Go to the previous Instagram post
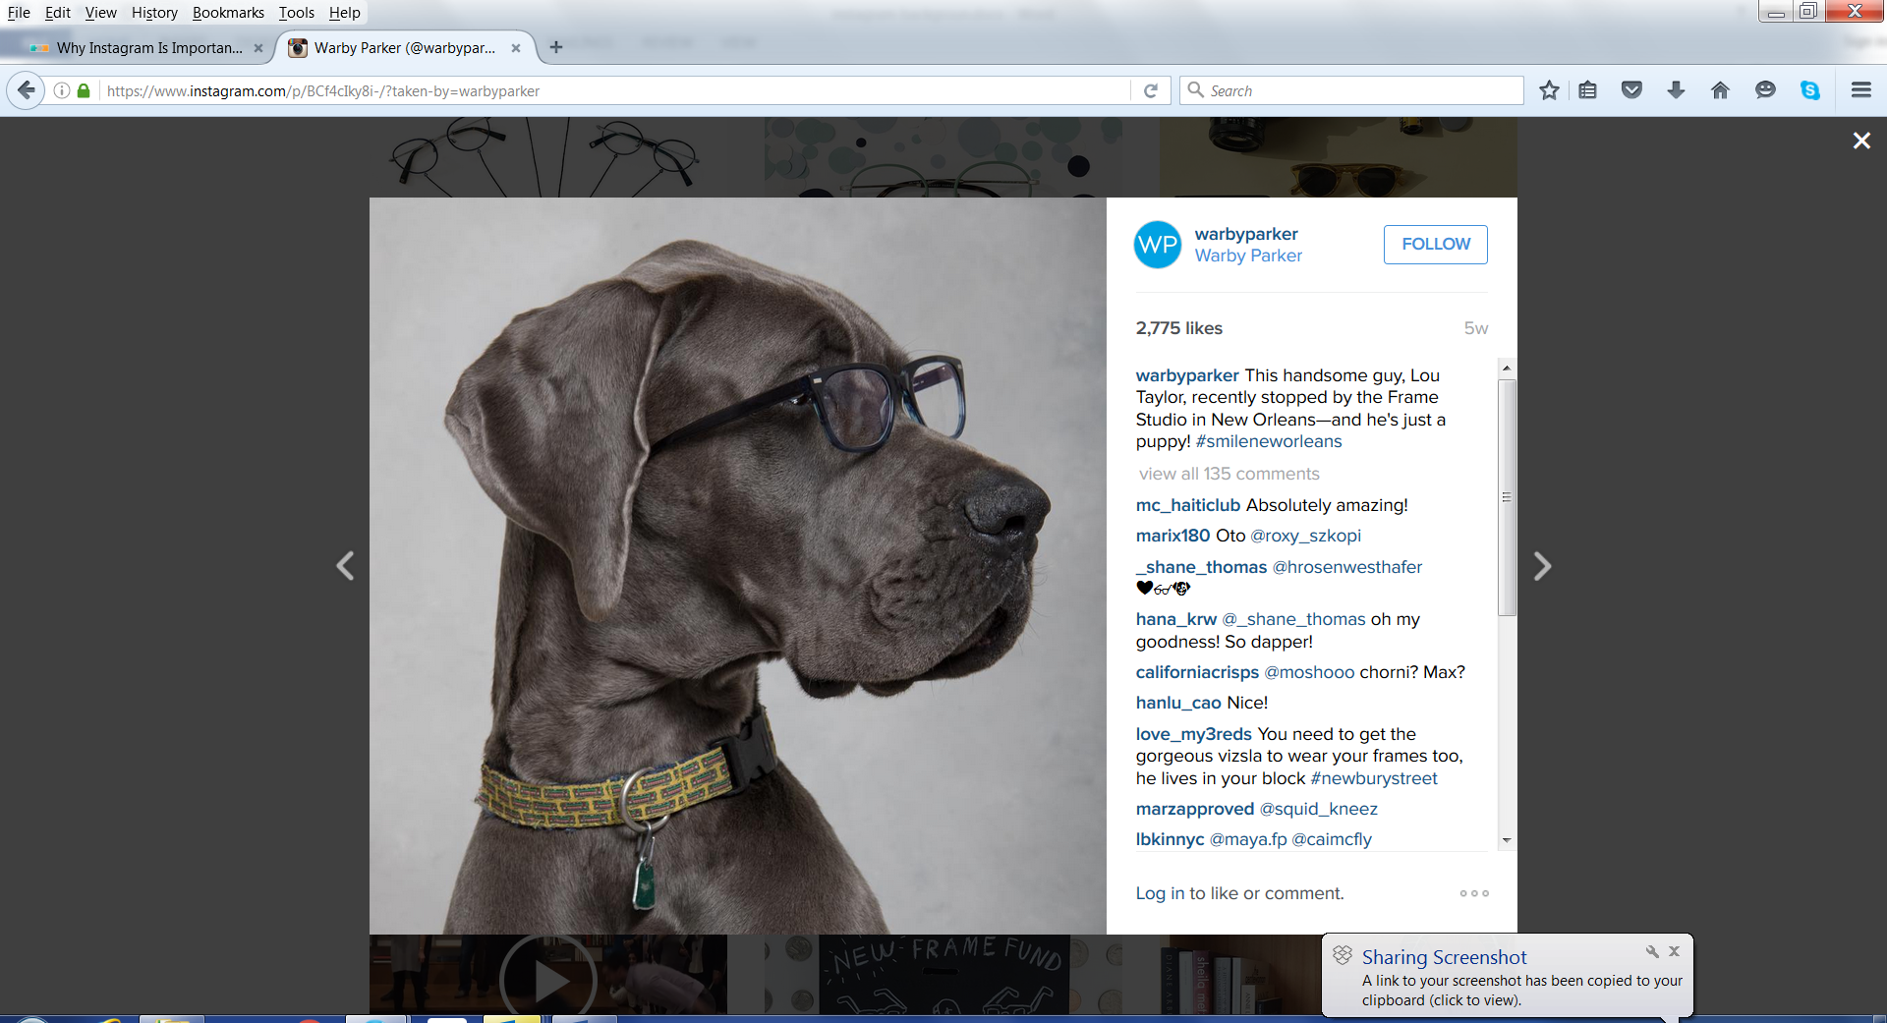The width and height of the screenshot is (1887, 1023). (x=345, y=566)
